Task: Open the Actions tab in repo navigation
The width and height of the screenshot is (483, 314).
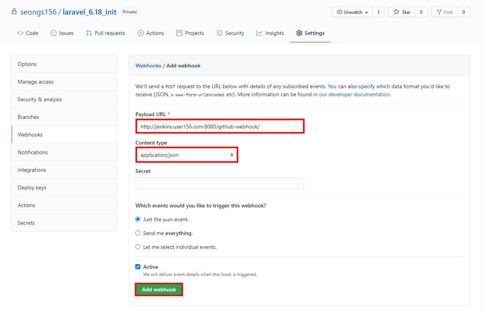Action: 151,33
